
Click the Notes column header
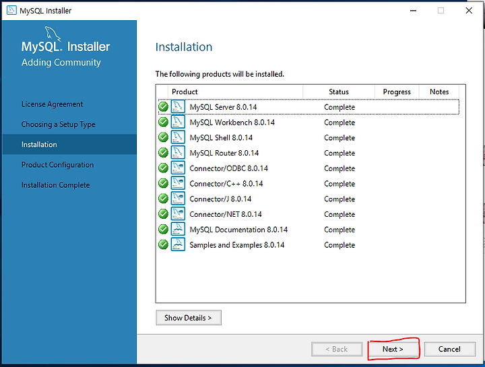point(439,92)
